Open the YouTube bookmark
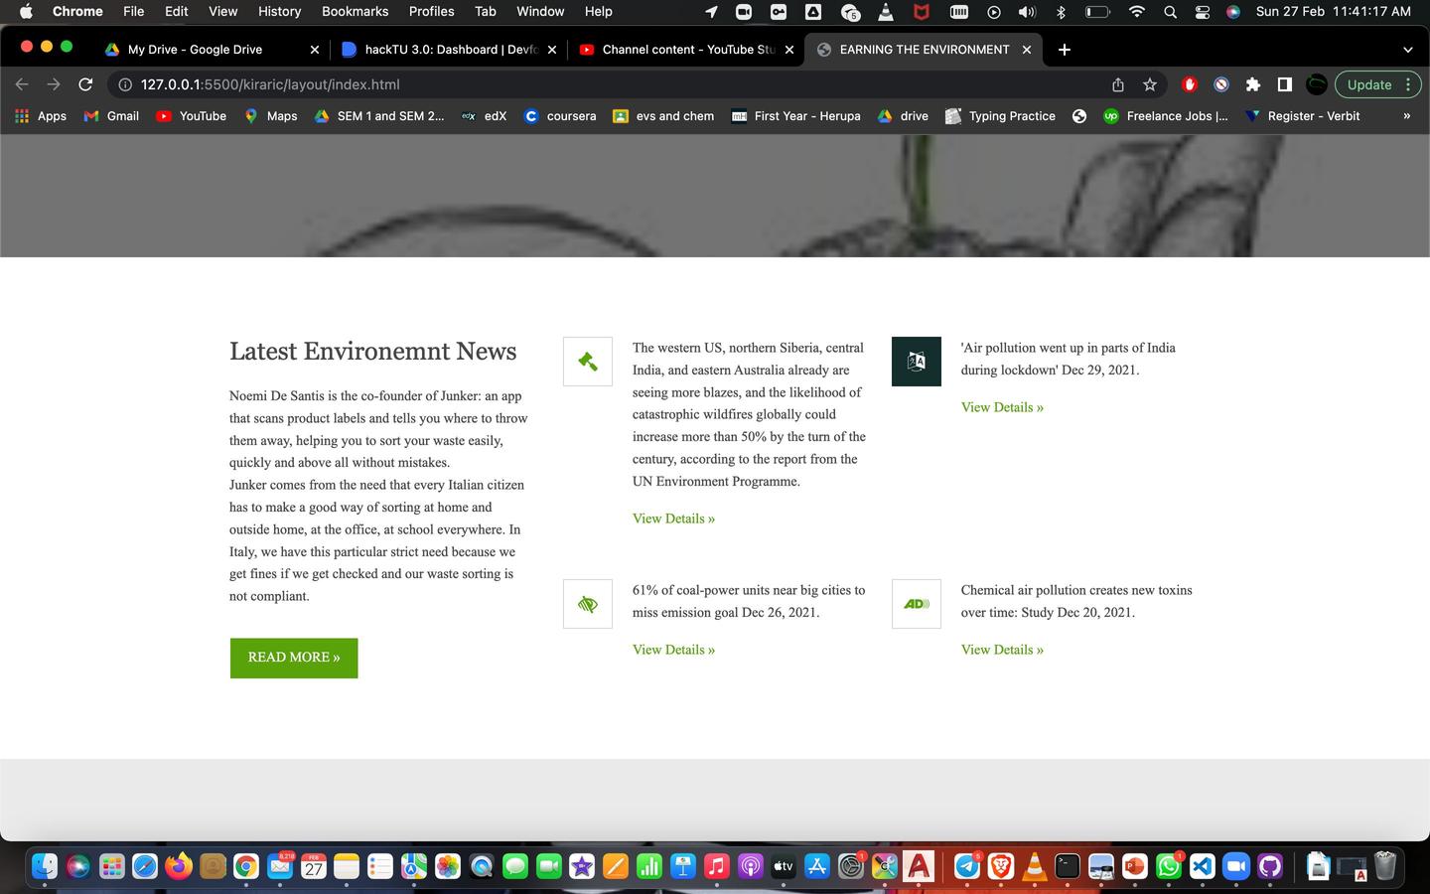 tap(192, 116)
